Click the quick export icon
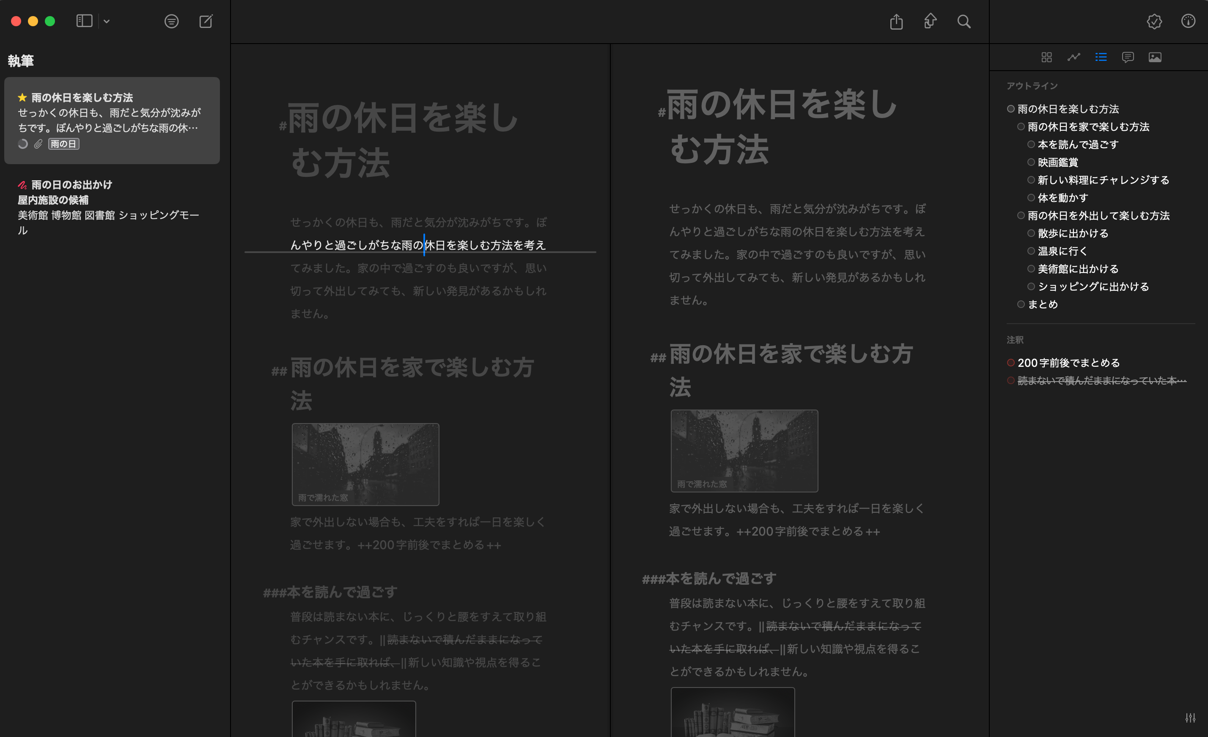 click(x=930, y=21)
